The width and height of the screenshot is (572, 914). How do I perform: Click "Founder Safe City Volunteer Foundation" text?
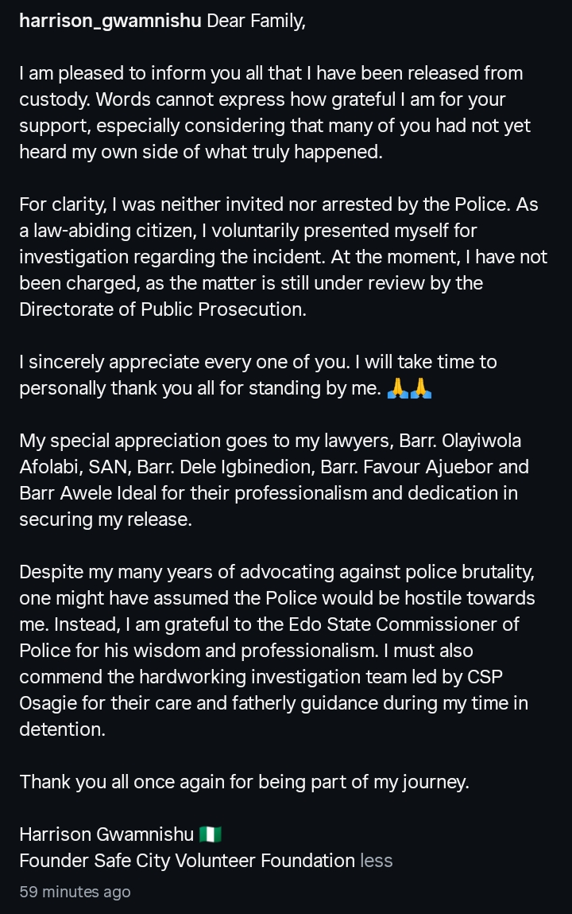tap(187, 861)
